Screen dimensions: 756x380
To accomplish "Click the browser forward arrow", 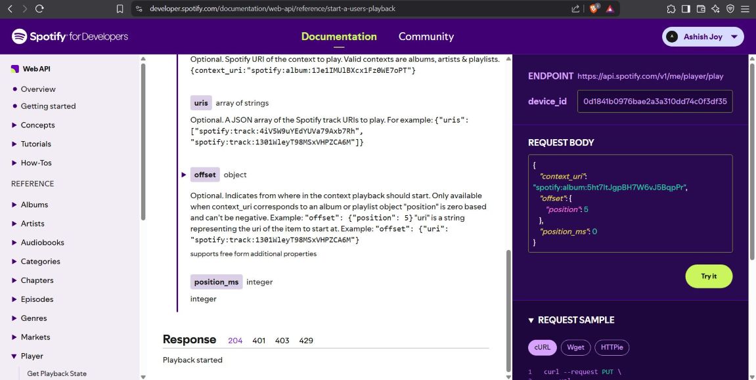I will pyautogui.click(x=24, y=9).
